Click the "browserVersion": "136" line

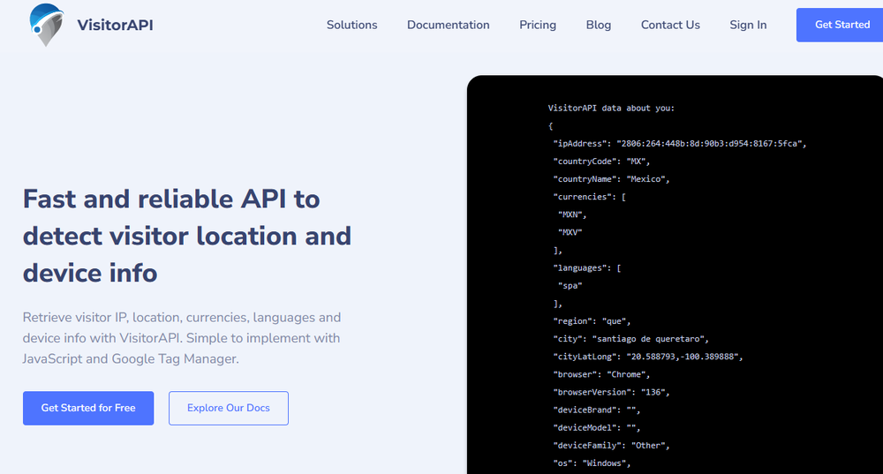tap(611, 393)
